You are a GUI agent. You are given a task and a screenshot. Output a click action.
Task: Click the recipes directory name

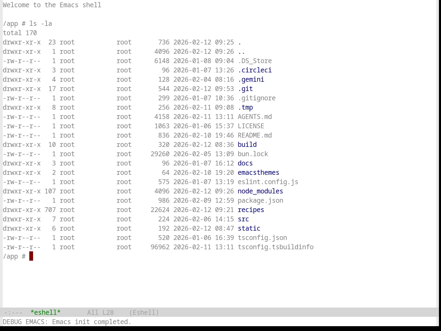point(251,210)
